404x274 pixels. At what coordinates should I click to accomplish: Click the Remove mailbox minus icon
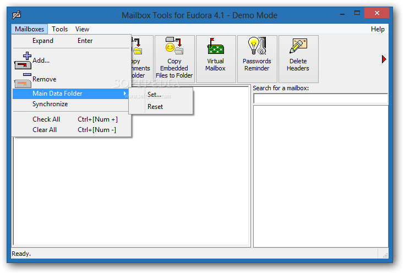coord(23,80)
